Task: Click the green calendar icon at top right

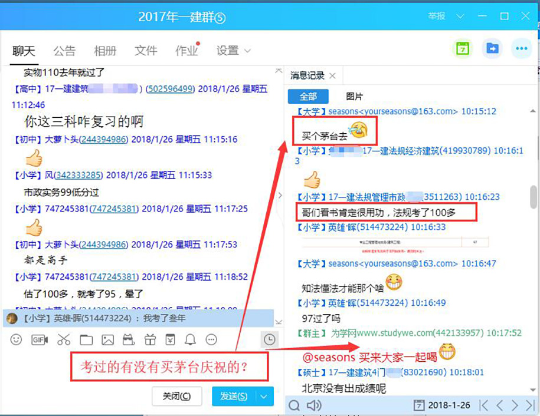Action: (x=463, y=49)
